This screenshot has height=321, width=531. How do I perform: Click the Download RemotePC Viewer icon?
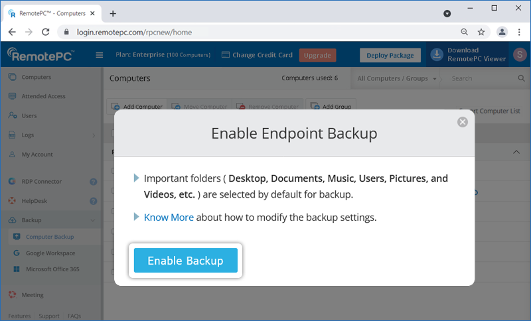437,55
